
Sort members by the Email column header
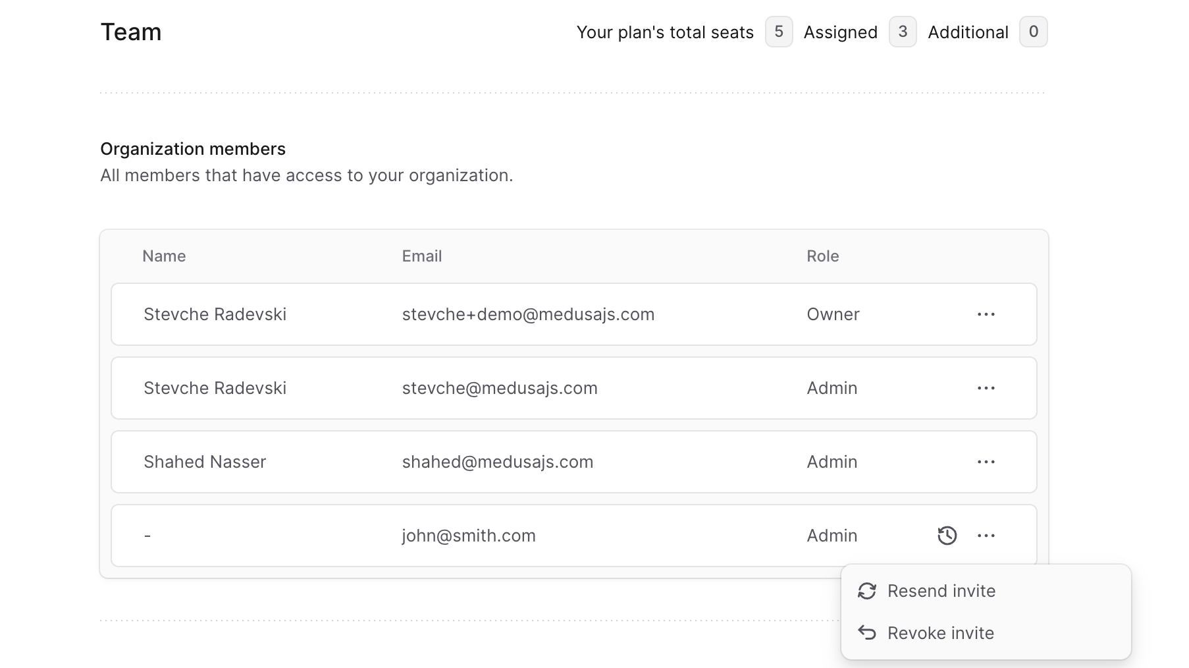pos(421,256)
